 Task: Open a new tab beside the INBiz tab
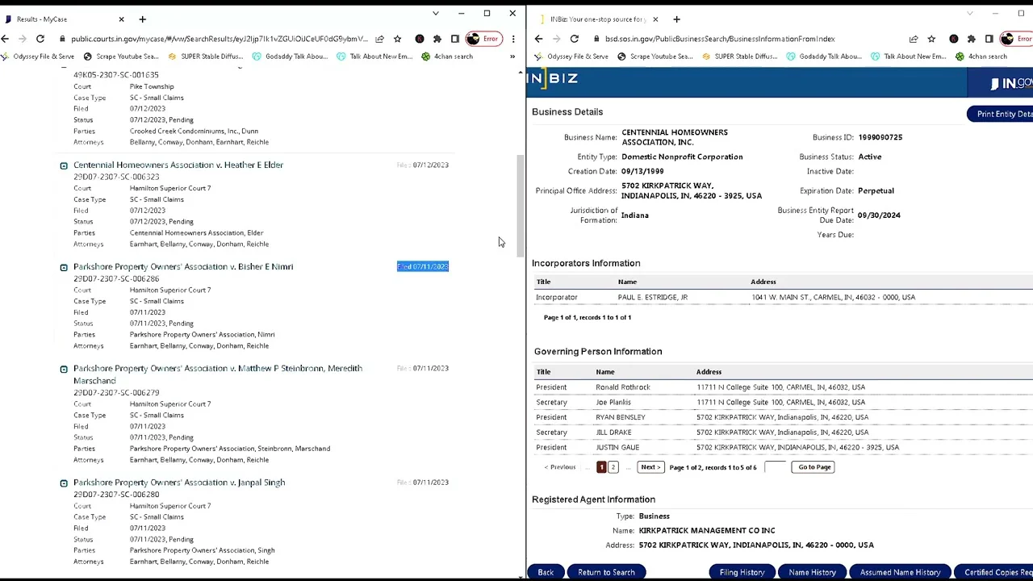point(676,19)
